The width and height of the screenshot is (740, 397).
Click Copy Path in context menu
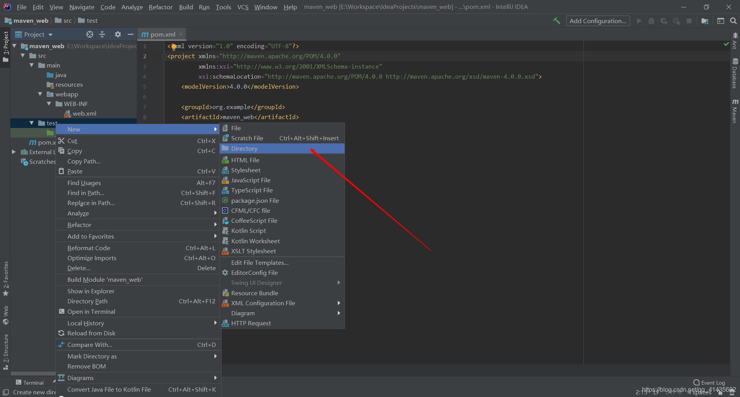138,161
